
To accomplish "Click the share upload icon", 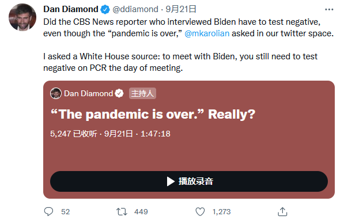I will point(282,212).
